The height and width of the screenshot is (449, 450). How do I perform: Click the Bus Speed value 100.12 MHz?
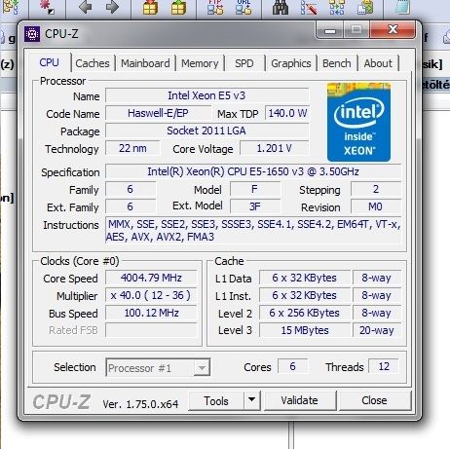(151, 313)
